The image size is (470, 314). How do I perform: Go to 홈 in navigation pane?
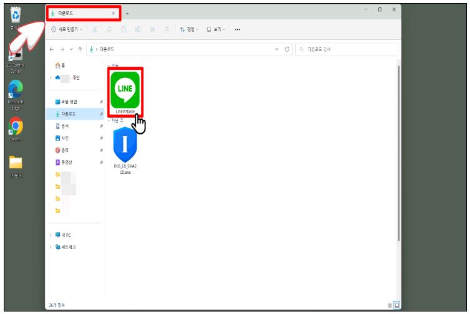61,65
